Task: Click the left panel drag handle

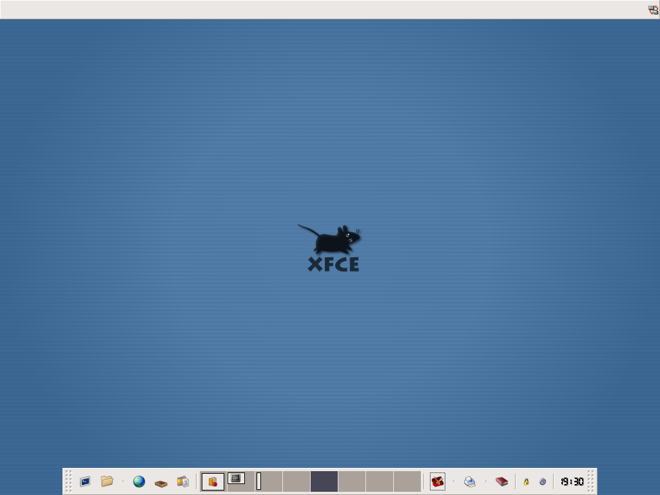Action: (x=68, y=481)
